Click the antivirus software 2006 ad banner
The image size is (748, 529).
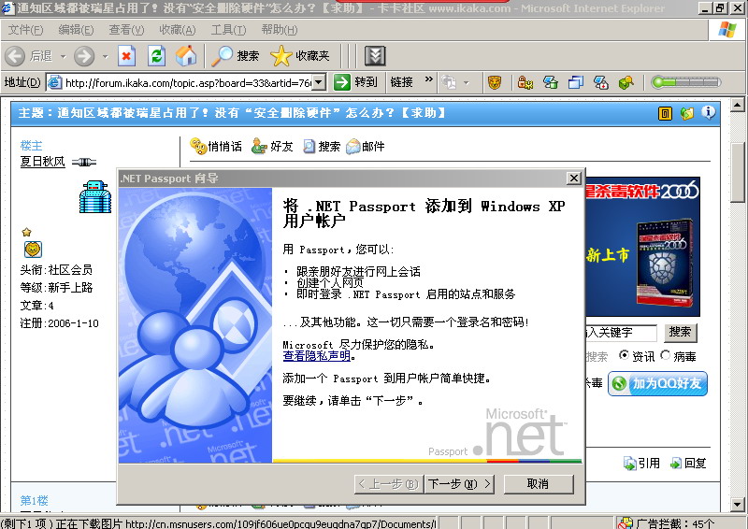[642, 247]
